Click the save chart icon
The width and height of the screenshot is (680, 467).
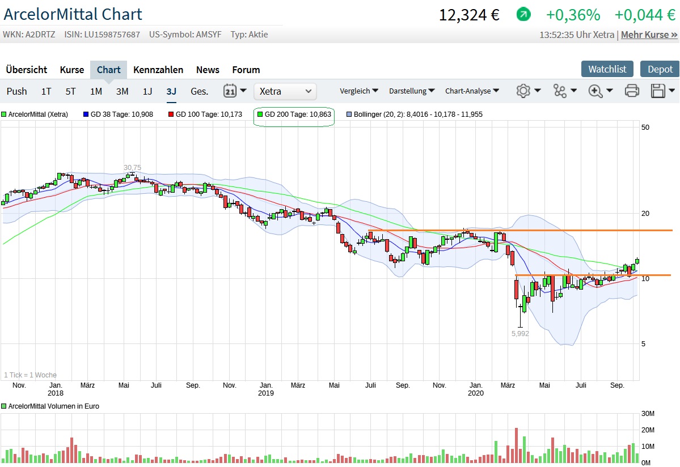click(658, 91)
